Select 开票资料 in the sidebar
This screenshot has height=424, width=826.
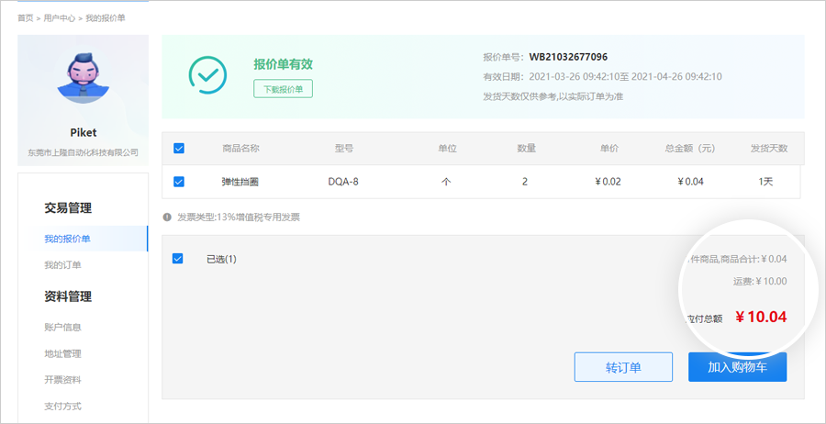tap(63, 380)
